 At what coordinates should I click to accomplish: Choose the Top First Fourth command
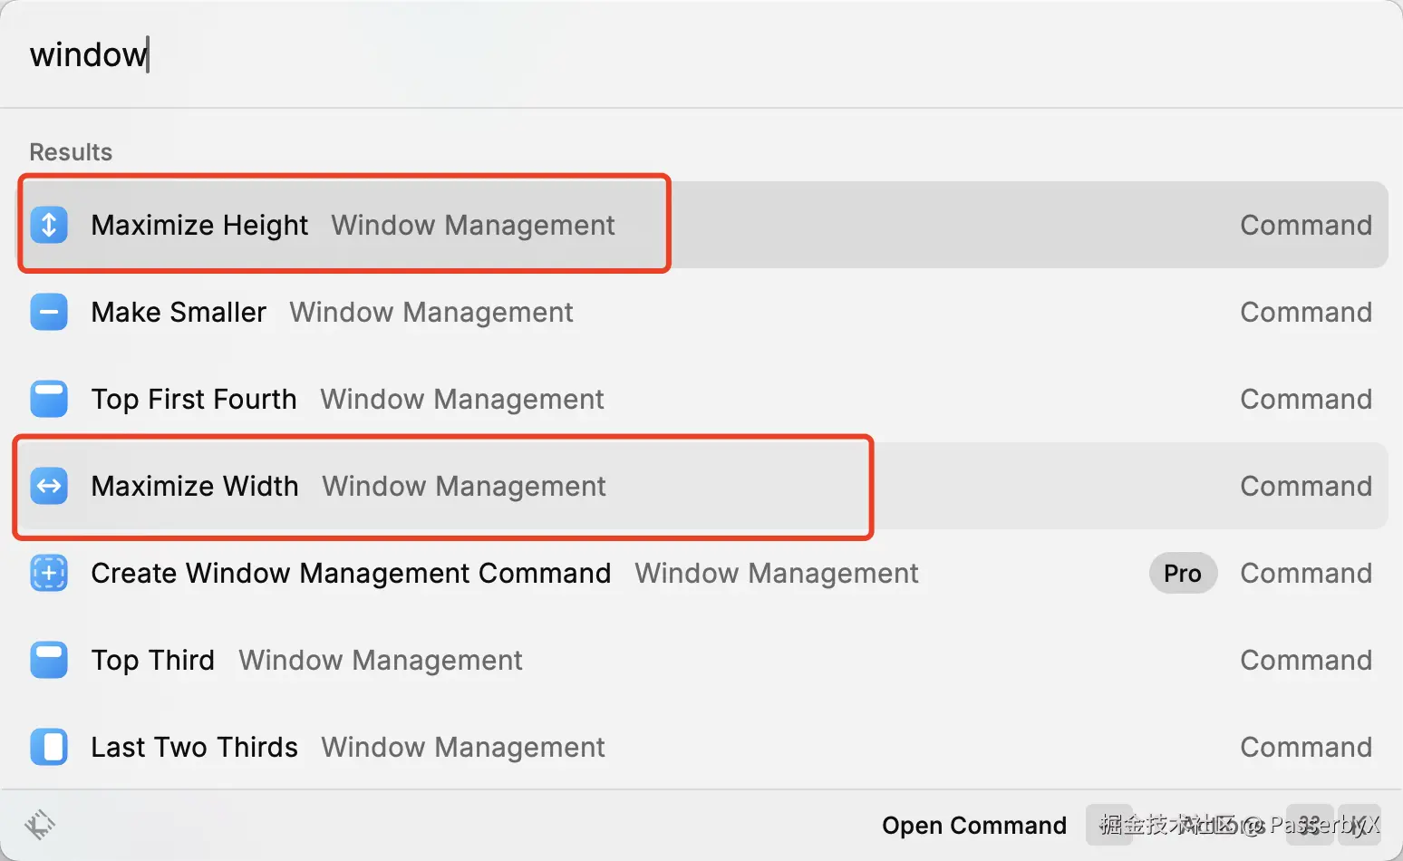(194, 399)
